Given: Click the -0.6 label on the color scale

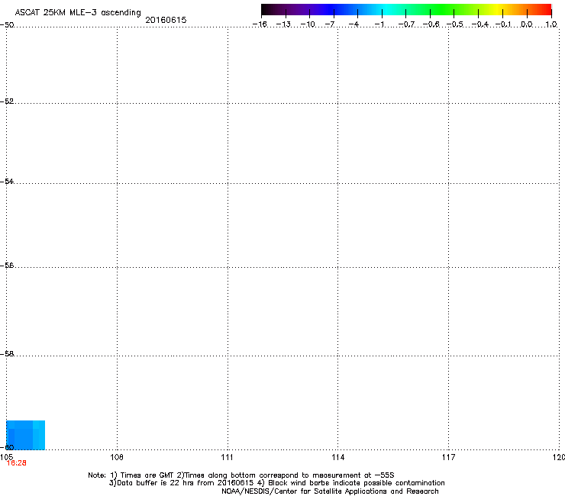Looking at the screenshot, I should 431,24.
